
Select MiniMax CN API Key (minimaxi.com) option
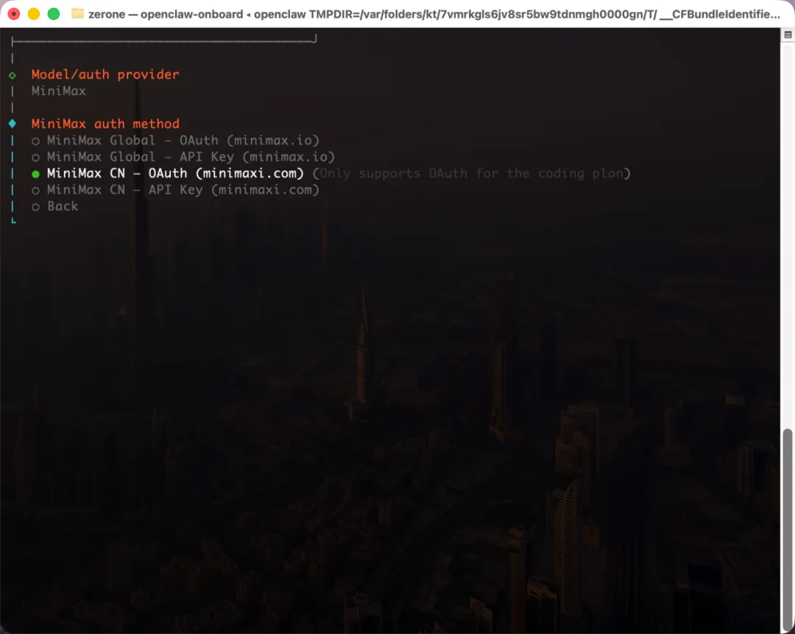coord(175,190)
